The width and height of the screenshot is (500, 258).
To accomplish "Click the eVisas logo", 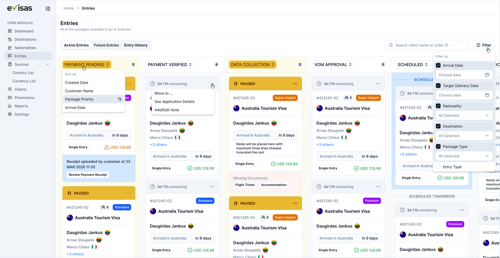I will pyautogui.click(x=20, y=8).
